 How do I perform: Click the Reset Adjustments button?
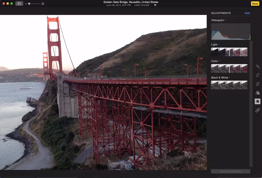click(x=231, y=171)
